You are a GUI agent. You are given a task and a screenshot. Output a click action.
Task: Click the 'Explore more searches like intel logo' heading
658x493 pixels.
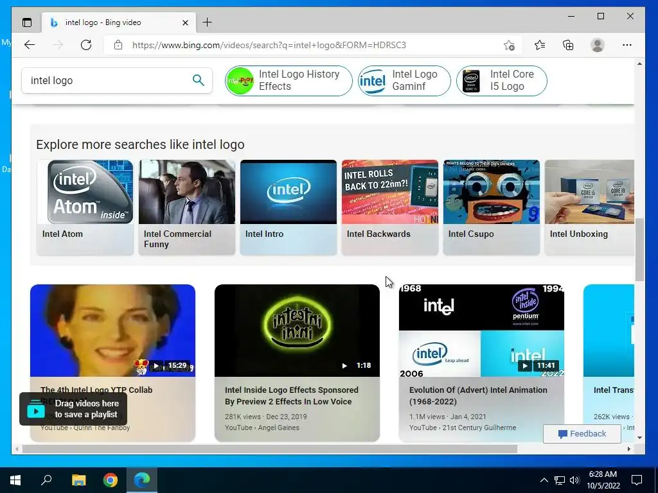tap(140, 144)
